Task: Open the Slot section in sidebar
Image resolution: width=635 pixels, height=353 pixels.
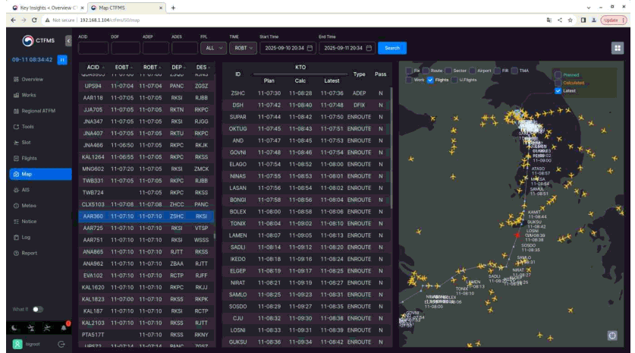Action: pyautogui.click(x=40, y=143)
